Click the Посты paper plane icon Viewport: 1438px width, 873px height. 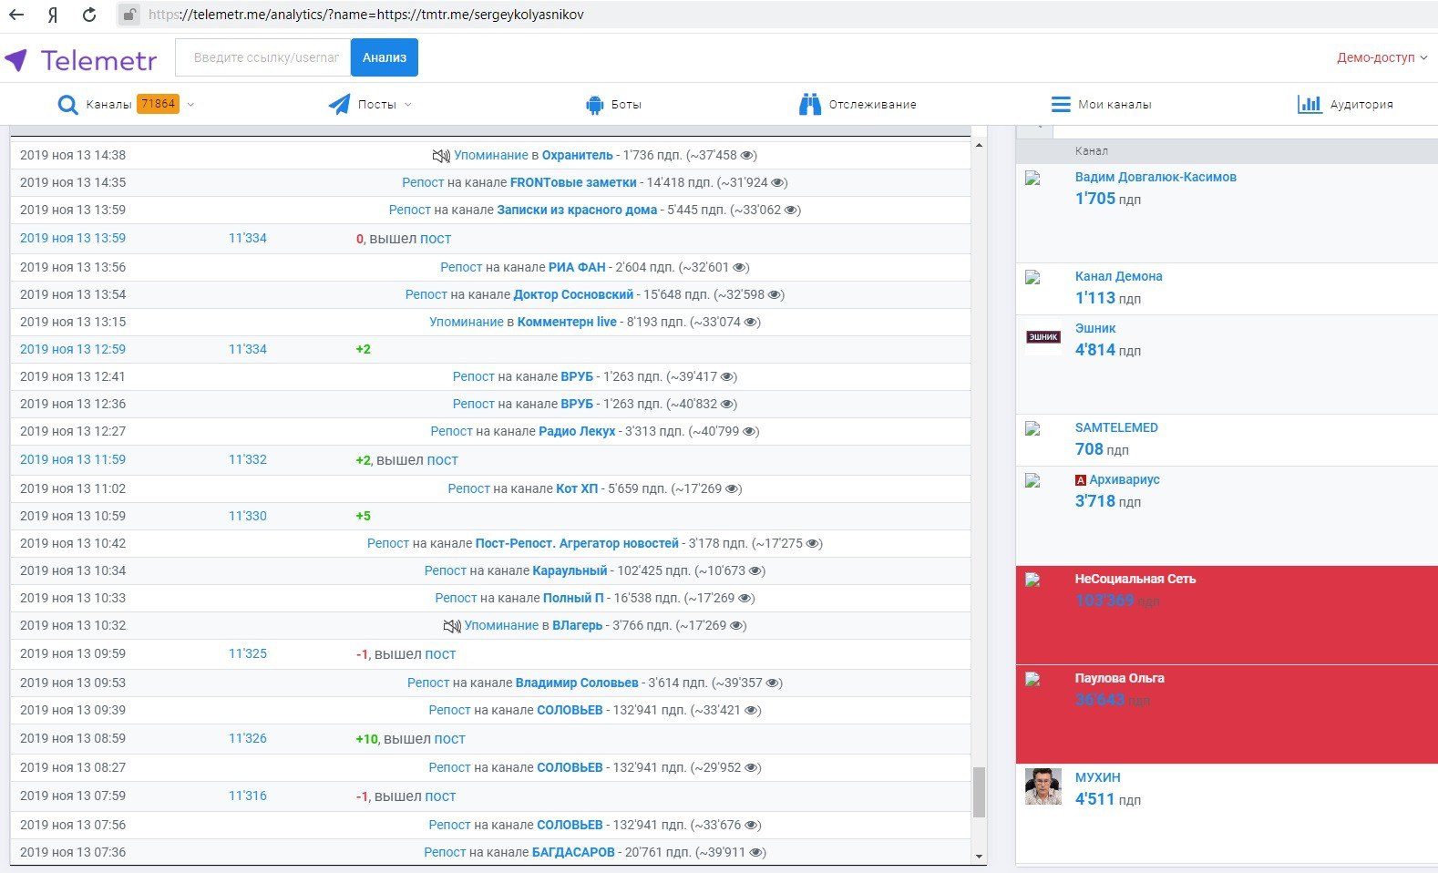[339, 105]
